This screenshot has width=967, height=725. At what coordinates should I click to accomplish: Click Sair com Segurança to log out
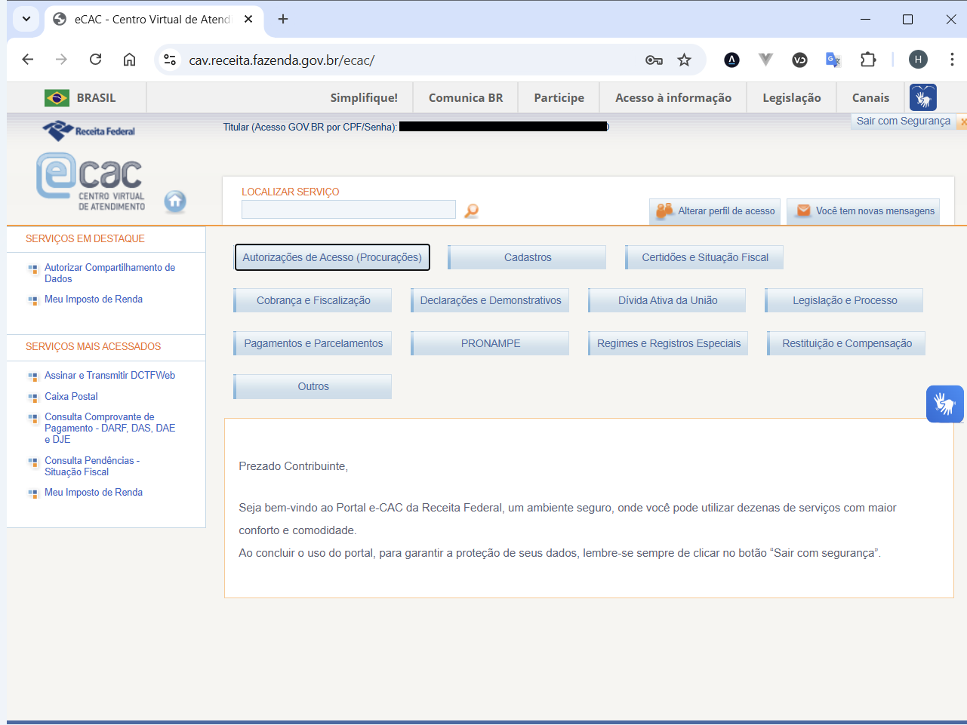903,121
